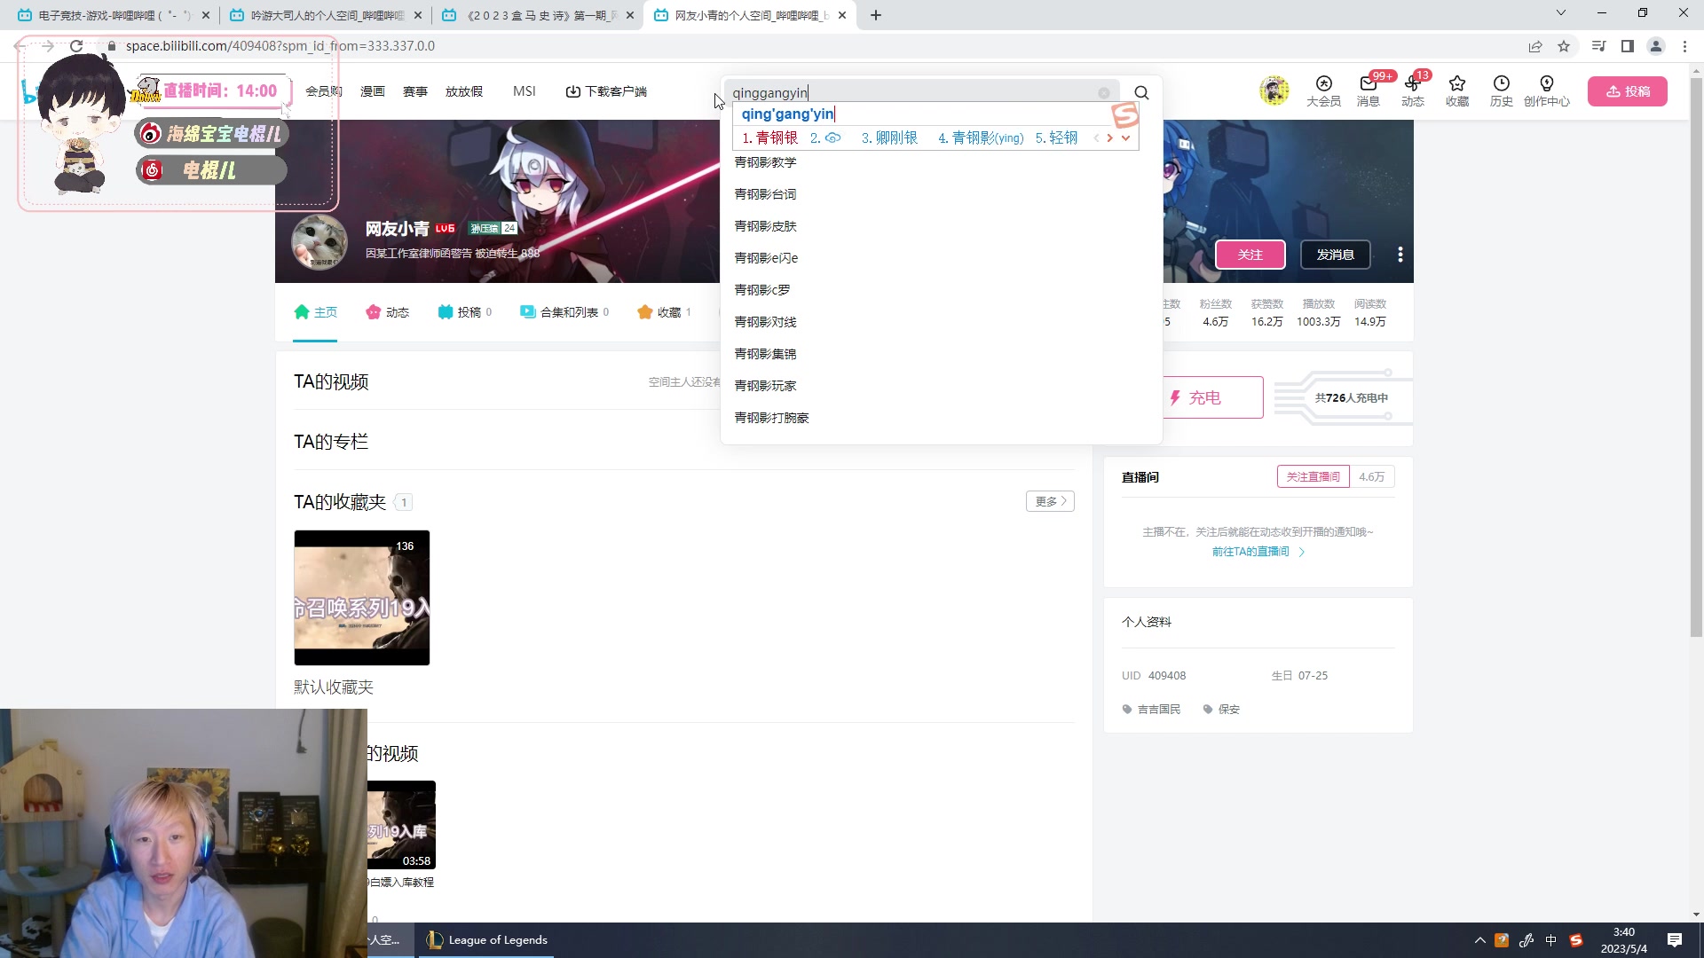Open the MSI nav link
1704x958 pixels.
[x=525, y=91]
